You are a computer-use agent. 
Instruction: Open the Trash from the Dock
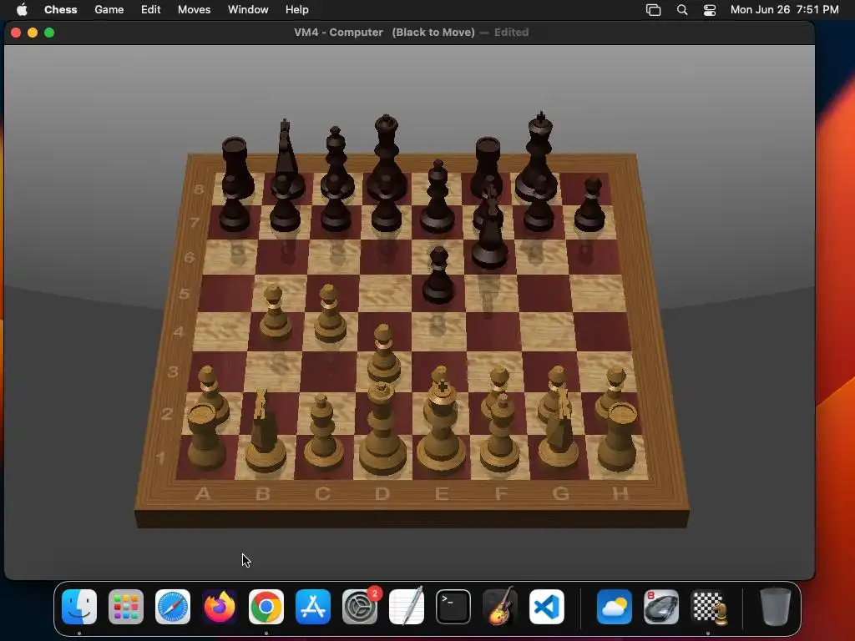776,607
